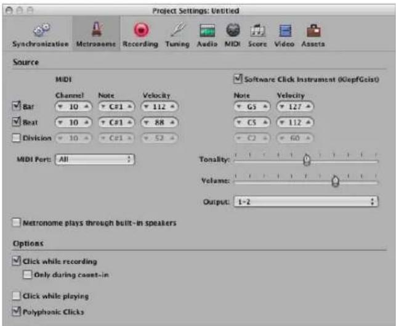Increase Bar MIDI velocity 112 arrow
This screenshot has width=396, height=326.
click(x=172, y=107)
